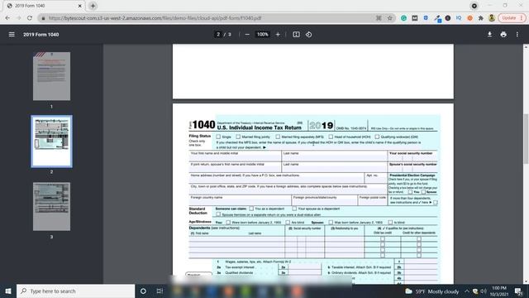
Task: Bookmark this page with the star icon
Action: coord(389,18)
